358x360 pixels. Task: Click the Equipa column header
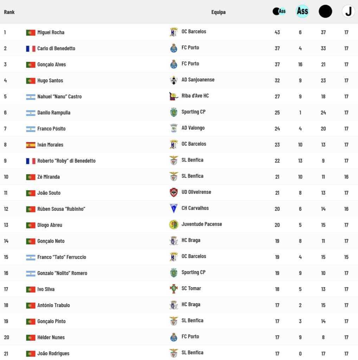(x=218, y=12)
